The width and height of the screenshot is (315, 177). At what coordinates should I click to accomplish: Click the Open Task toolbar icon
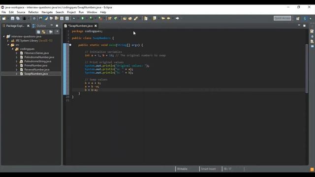(x=130, y=18)
